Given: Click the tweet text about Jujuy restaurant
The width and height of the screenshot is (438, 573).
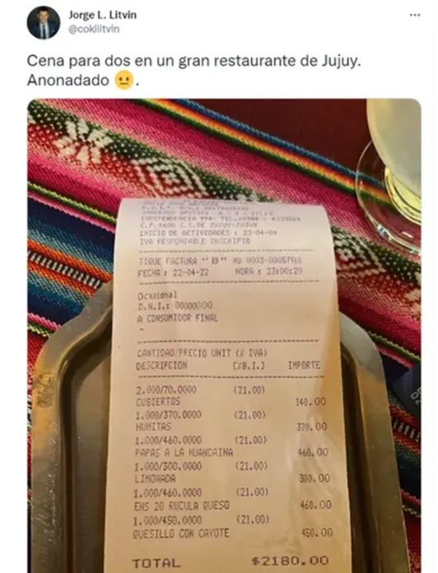Looking at the screenshot, I should click(194, 70).
